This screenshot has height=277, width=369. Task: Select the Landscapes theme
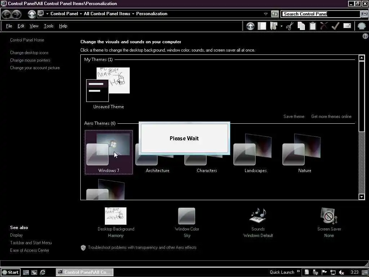[255, 153]
